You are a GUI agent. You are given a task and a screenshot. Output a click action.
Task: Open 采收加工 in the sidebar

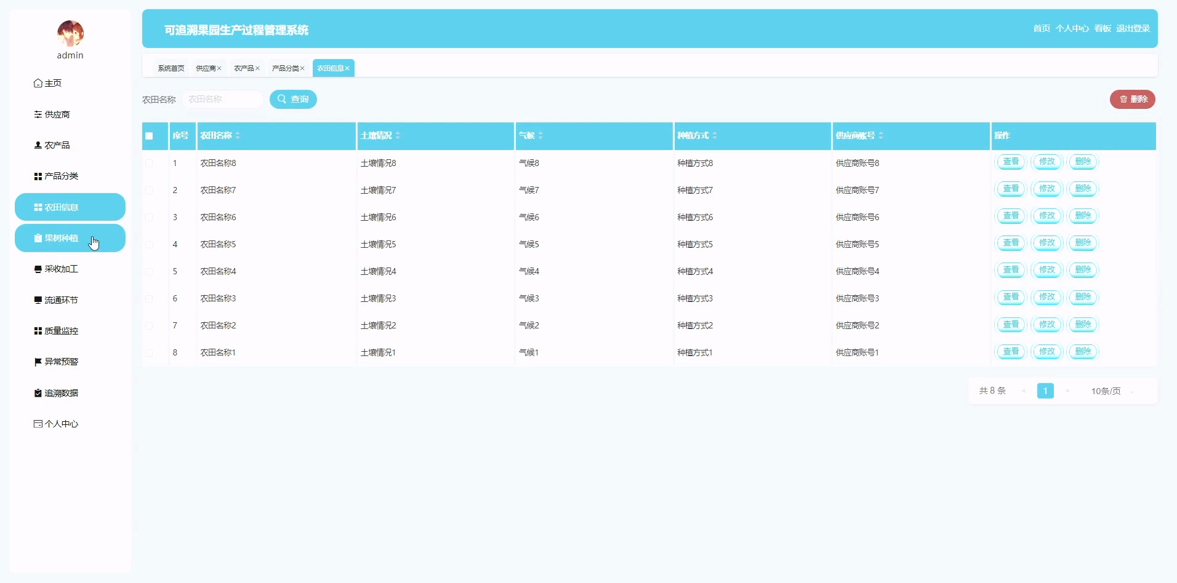(70, 269)
